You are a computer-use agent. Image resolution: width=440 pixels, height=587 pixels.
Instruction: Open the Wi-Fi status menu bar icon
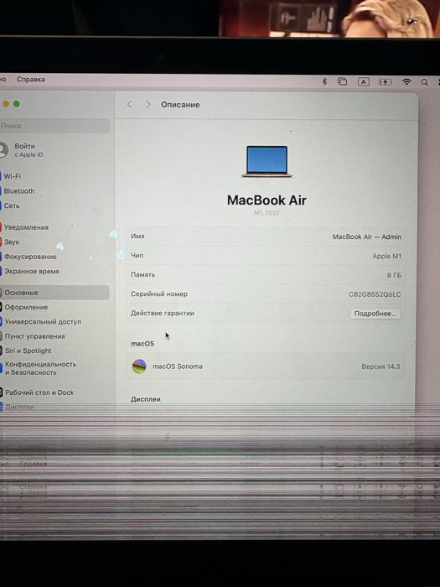click(406, 81)
